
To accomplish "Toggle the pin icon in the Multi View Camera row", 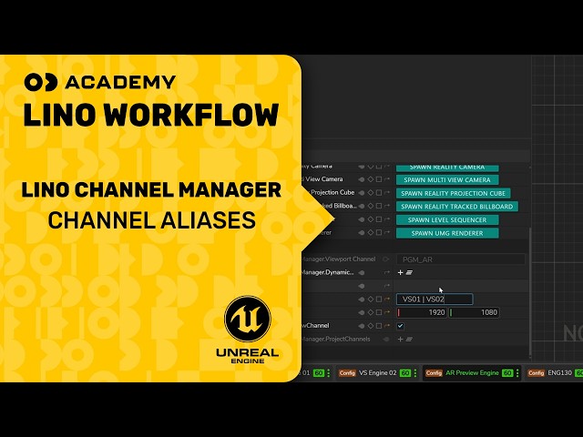I will pyautogui.click(x=362, y=179).
